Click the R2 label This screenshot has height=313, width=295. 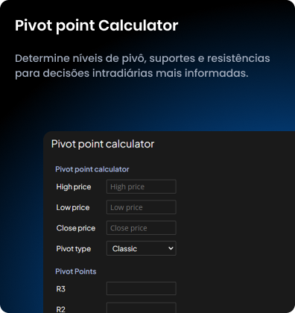tap(61, 309)
